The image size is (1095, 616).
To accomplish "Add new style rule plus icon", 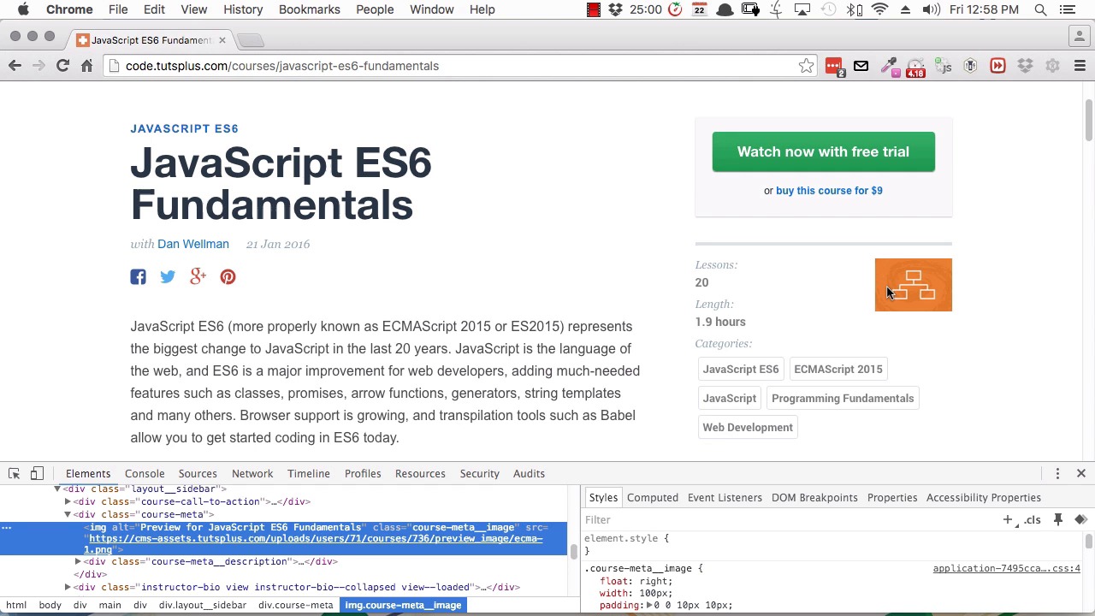I will coord(1008,519).
